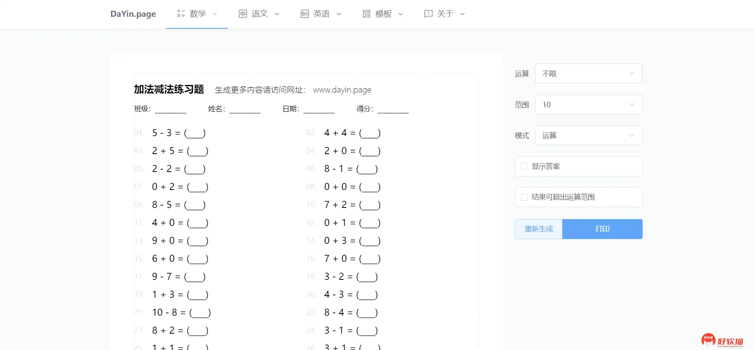Expand the chevron next to 语文
This screenshot has width=754, height=350.
277,14
